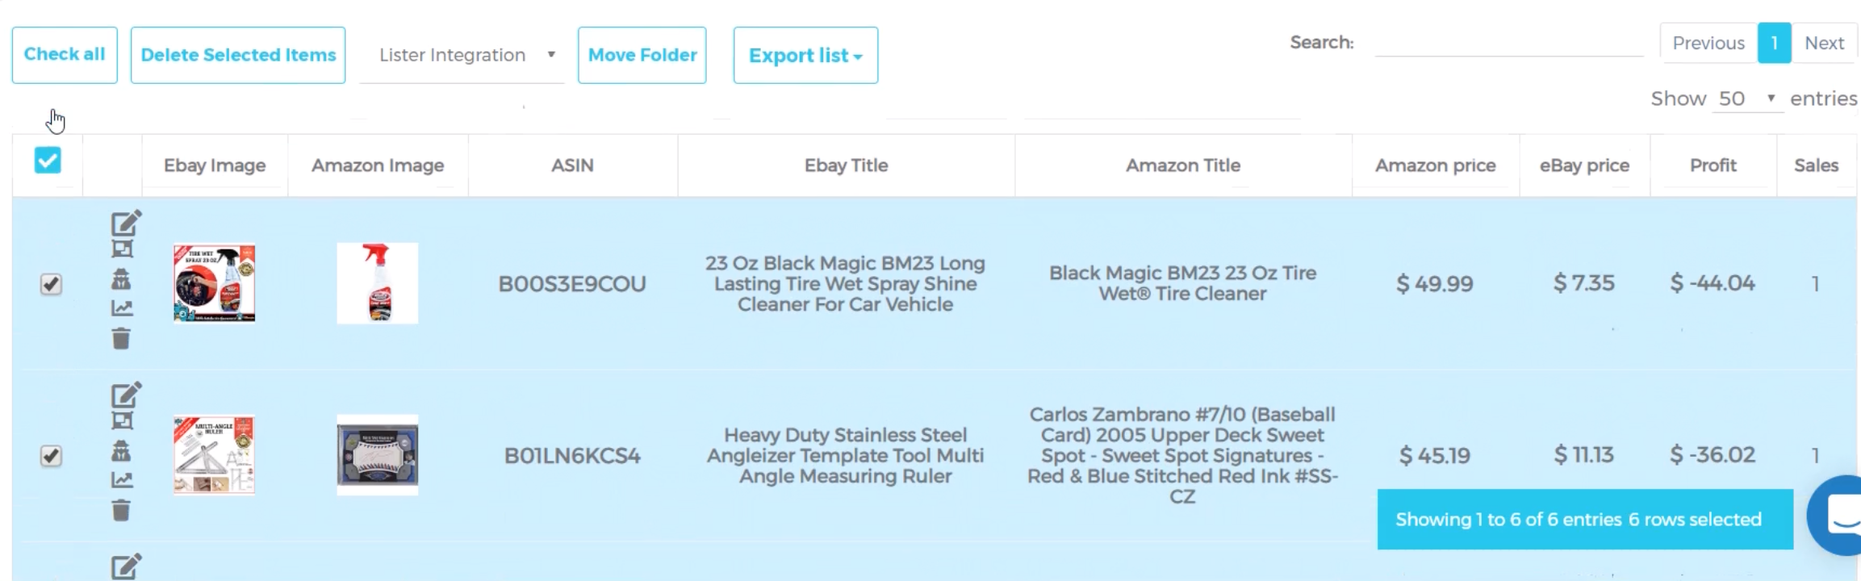This screenshot has height=581, width=1861.
Task: Open the sales chart icon for the Black Magic item
Action: click(x=122, y=308)
